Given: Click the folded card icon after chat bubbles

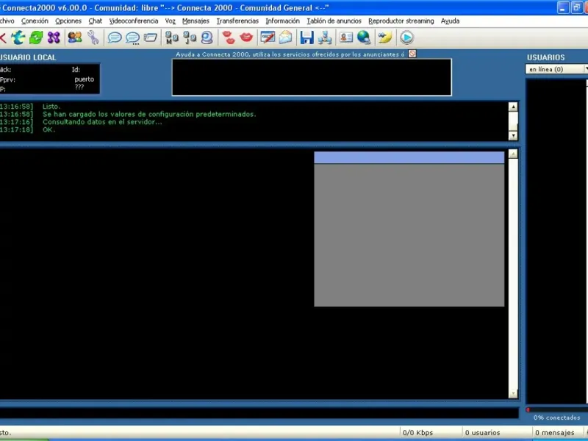Looking at the screenshot, I should (x=151, y=37).
